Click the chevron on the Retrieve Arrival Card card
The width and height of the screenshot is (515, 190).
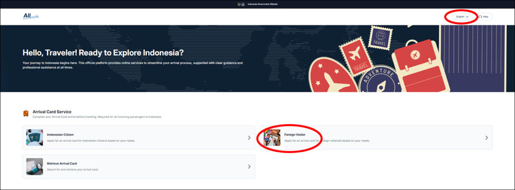249,167
